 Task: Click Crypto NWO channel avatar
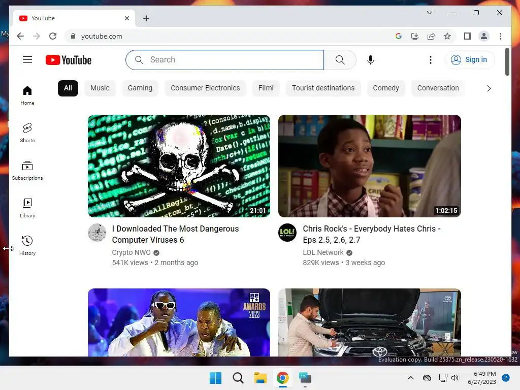(97, 233)
